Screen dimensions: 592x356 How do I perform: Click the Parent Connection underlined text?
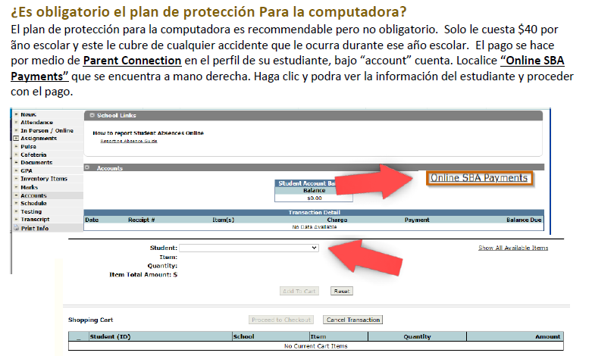tap(132, 61)
